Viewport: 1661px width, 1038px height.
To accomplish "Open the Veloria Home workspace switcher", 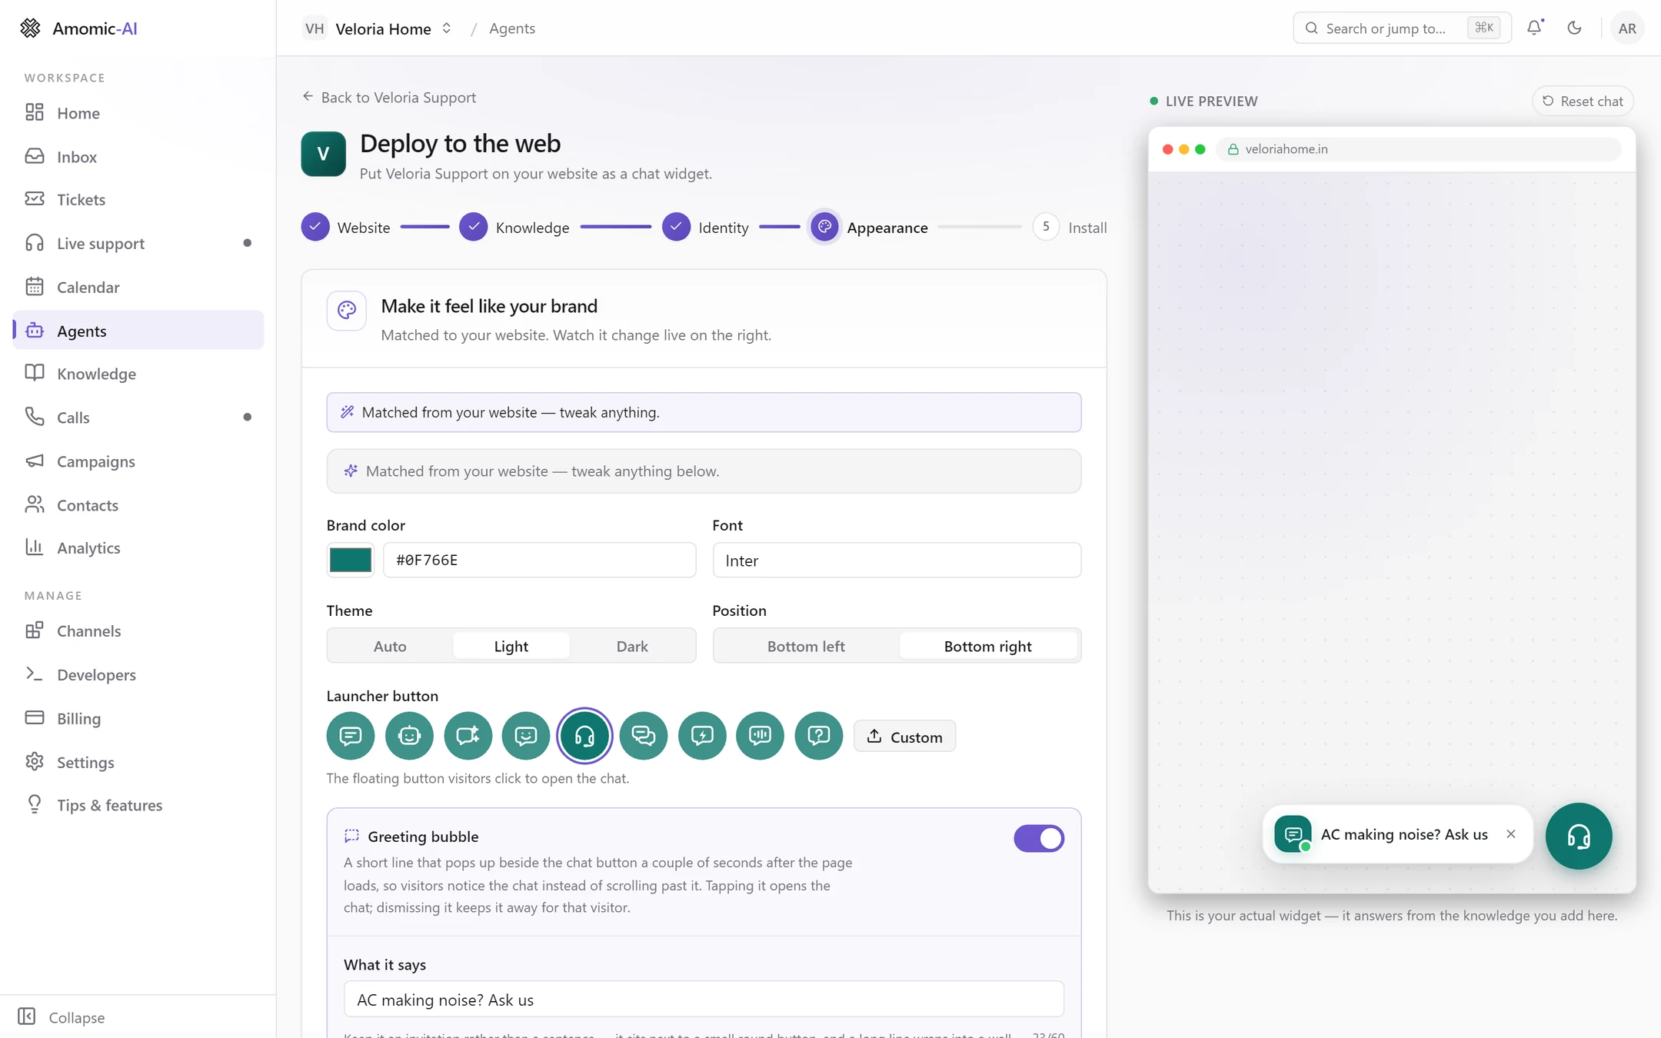I will 378,28.
